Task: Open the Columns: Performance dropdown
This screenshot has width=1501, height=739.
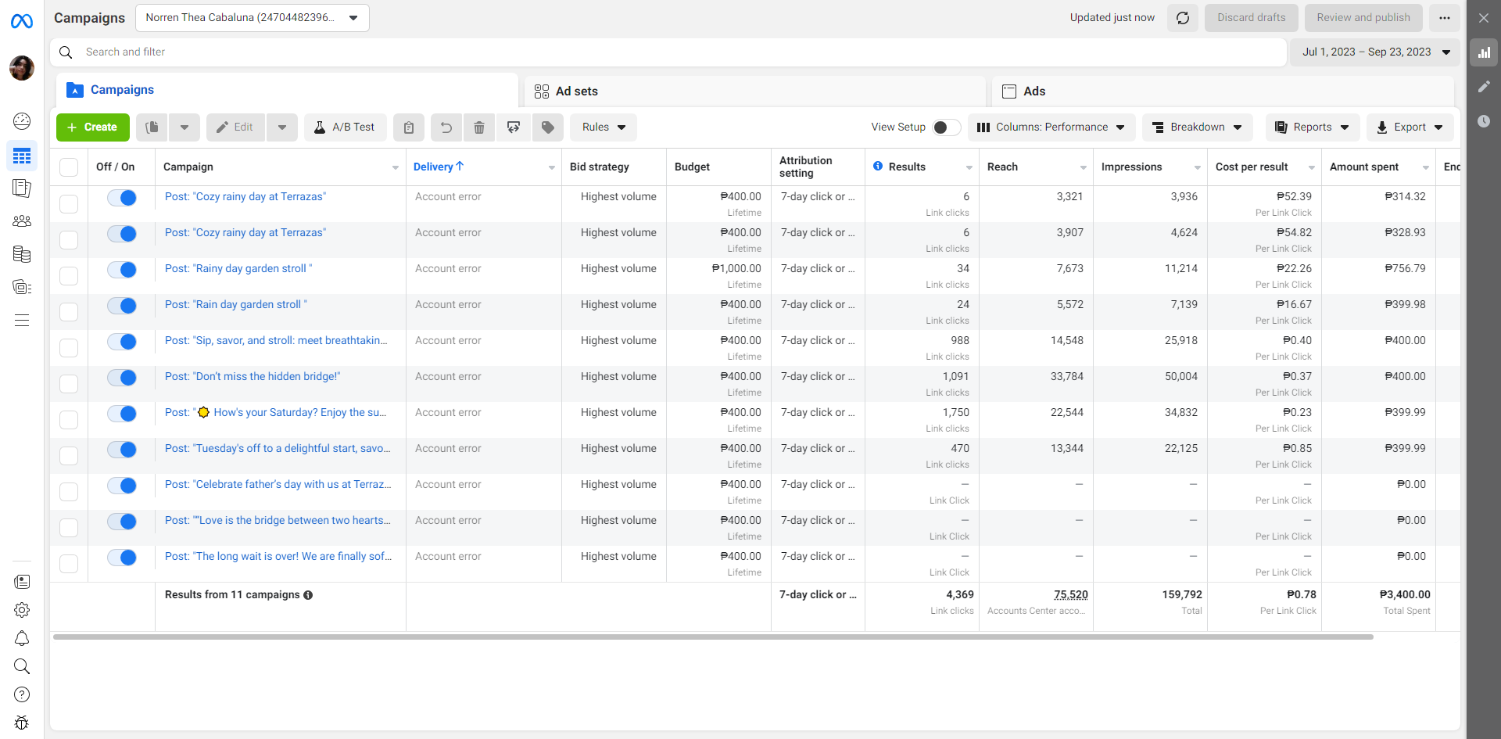Action: 1051,127
